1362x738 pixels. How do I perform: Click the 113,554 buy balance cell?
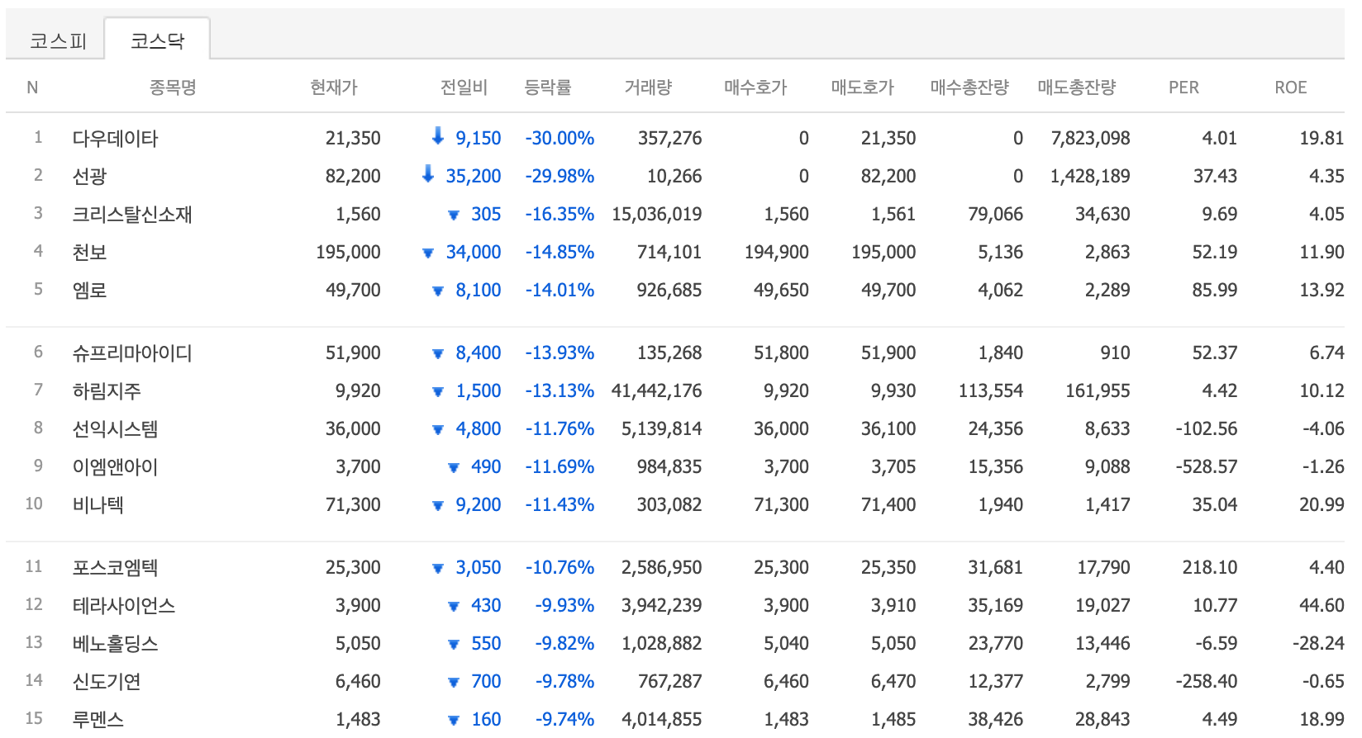click(991, 390)
